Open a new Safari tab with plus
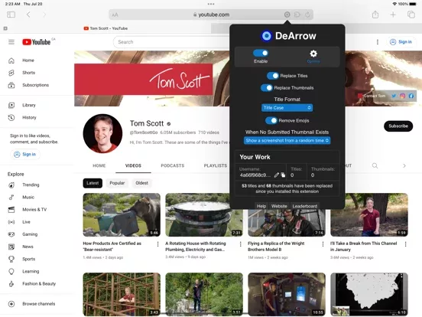The height and width of the screenshot is (317, 422). point(393,15)
